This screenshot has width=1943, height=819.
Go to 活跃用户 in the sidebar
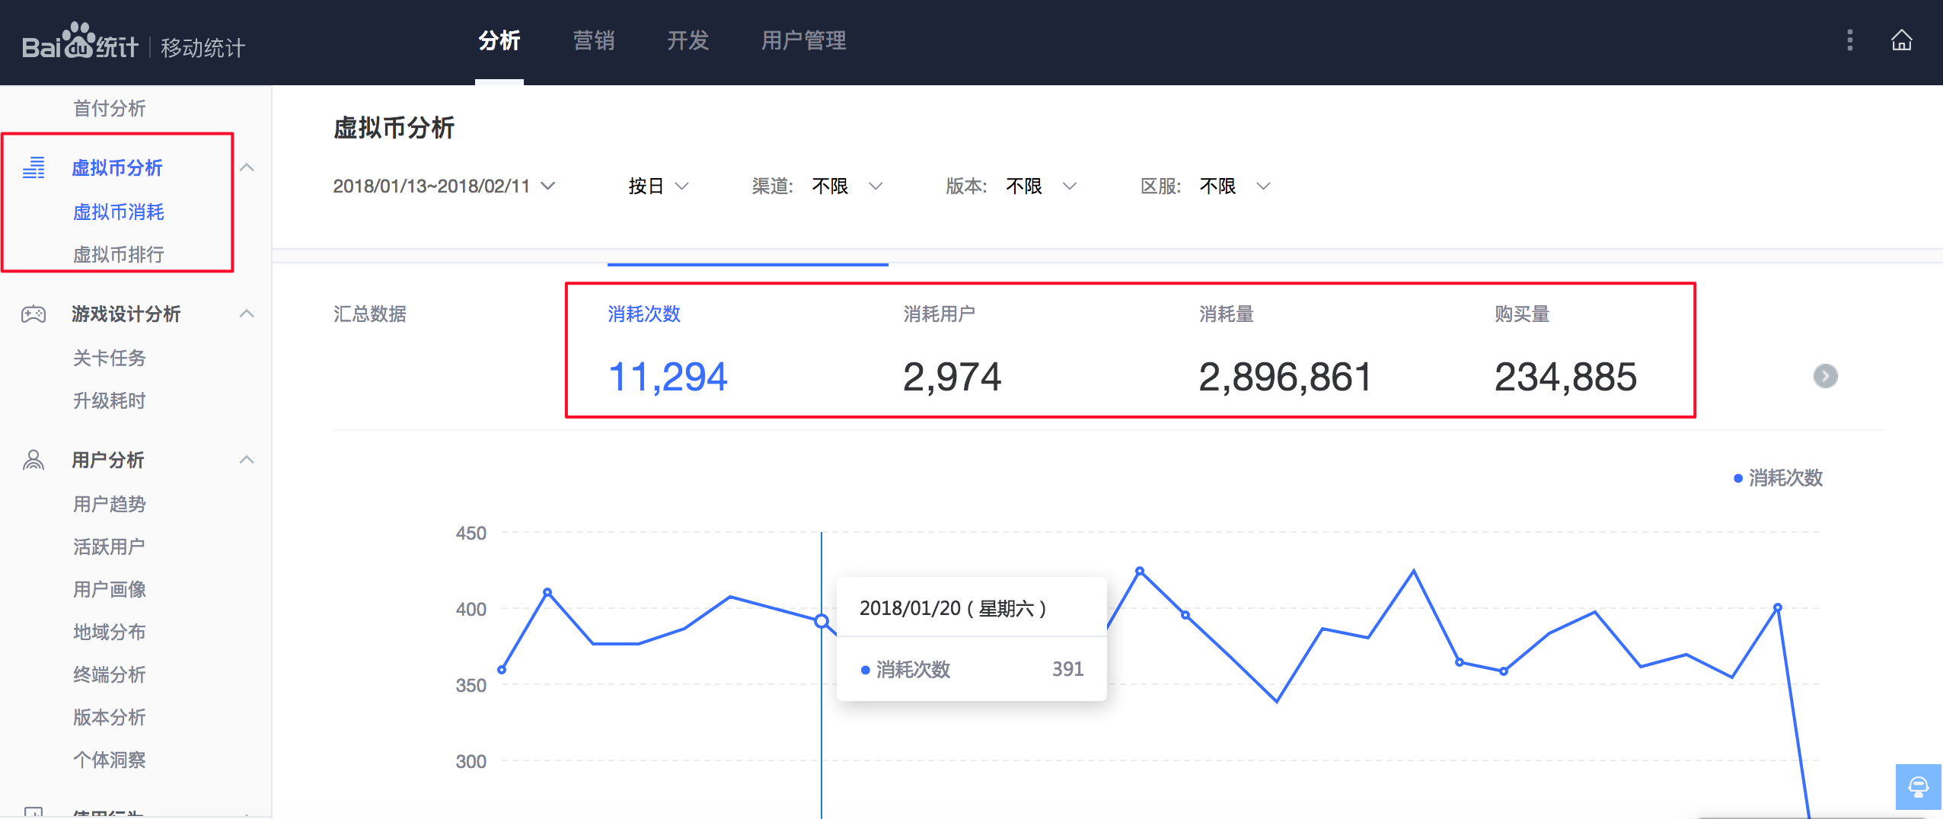[109, 547]
